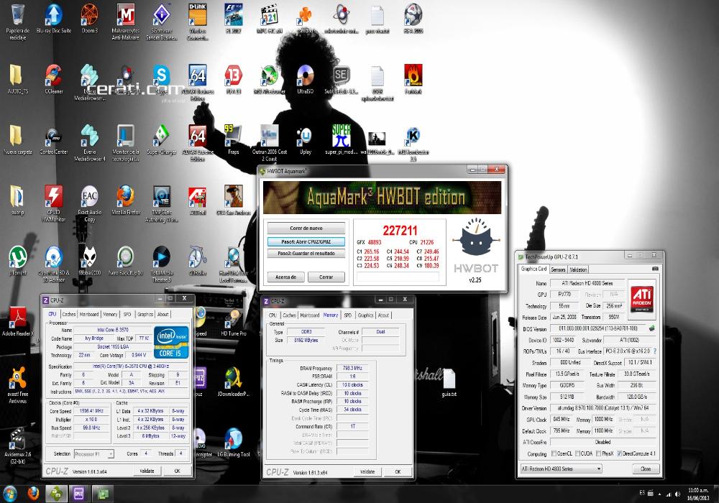Open the Super Charger desktop shortcut
Viewport: 719px width, 503px height.
click(161, 139)
